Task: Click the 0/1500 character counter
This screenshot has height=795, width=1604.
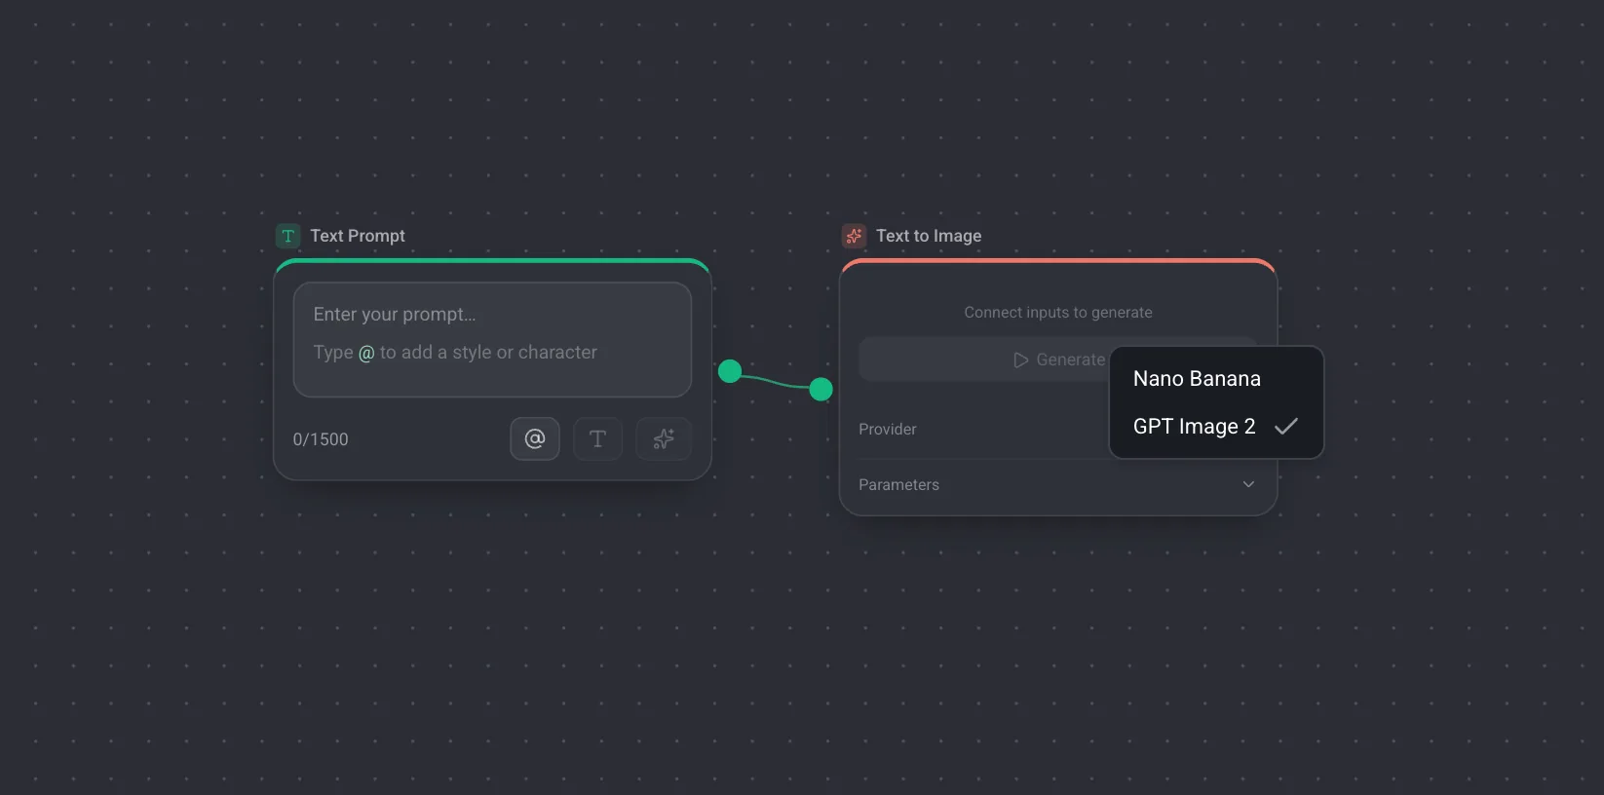Action: pyautogui.click(x=321, y=439)
